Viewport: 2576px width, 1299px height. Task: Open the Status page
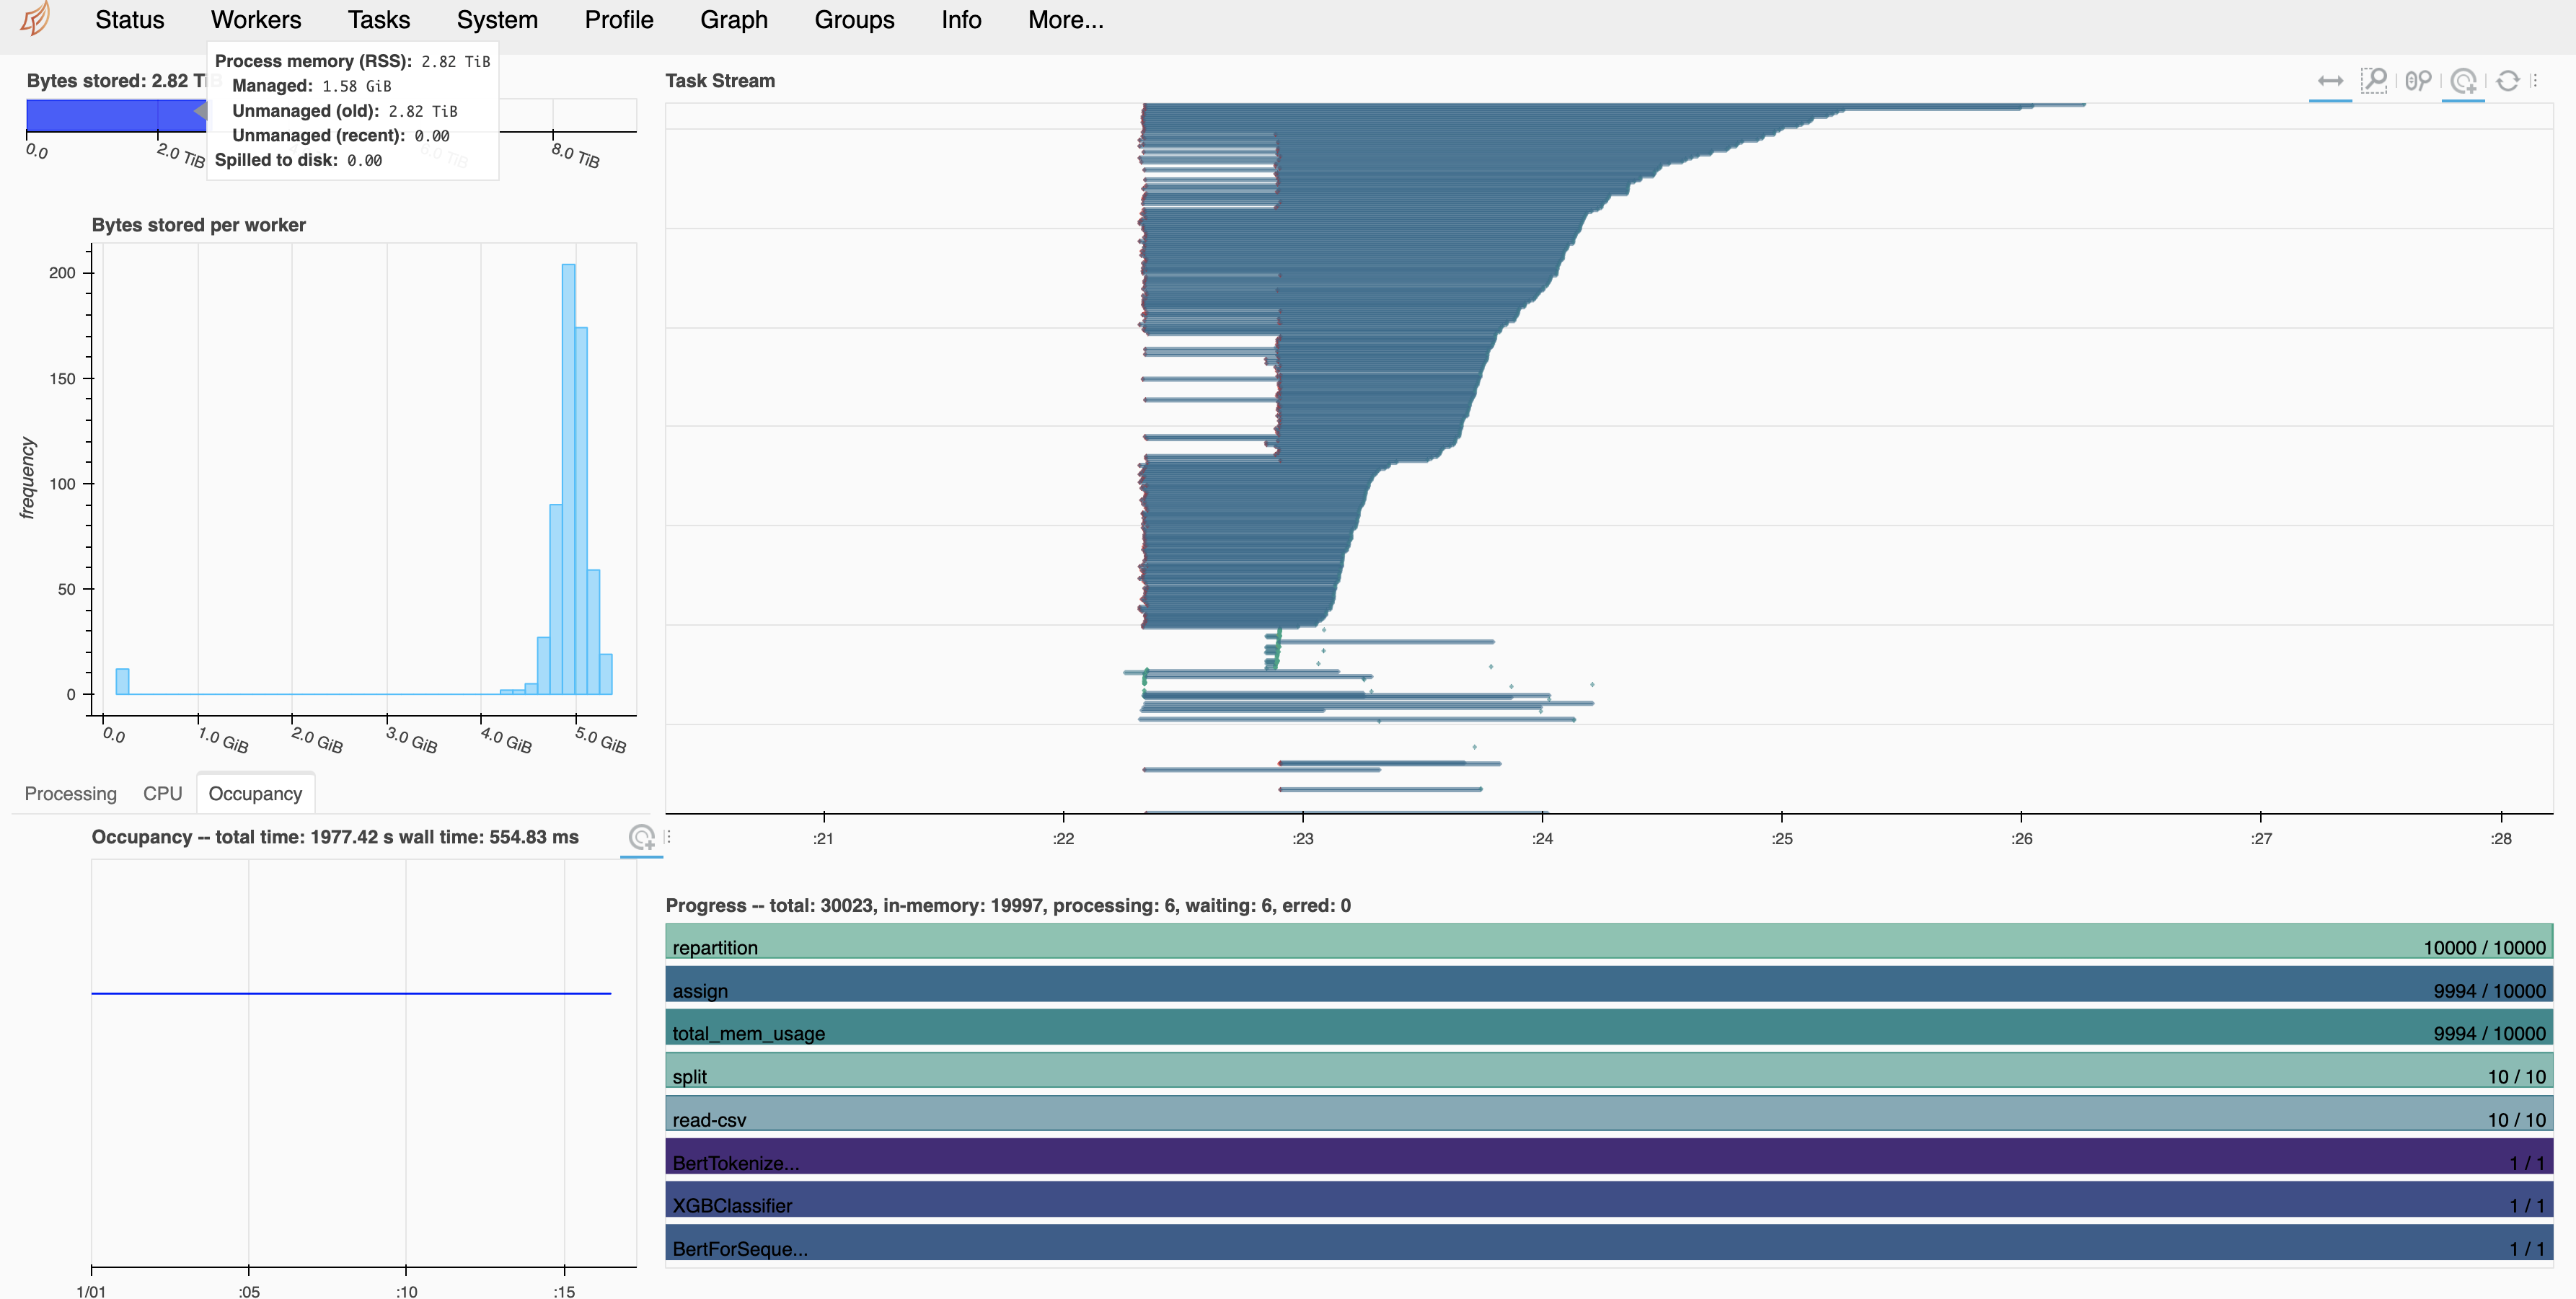[129, 20]
